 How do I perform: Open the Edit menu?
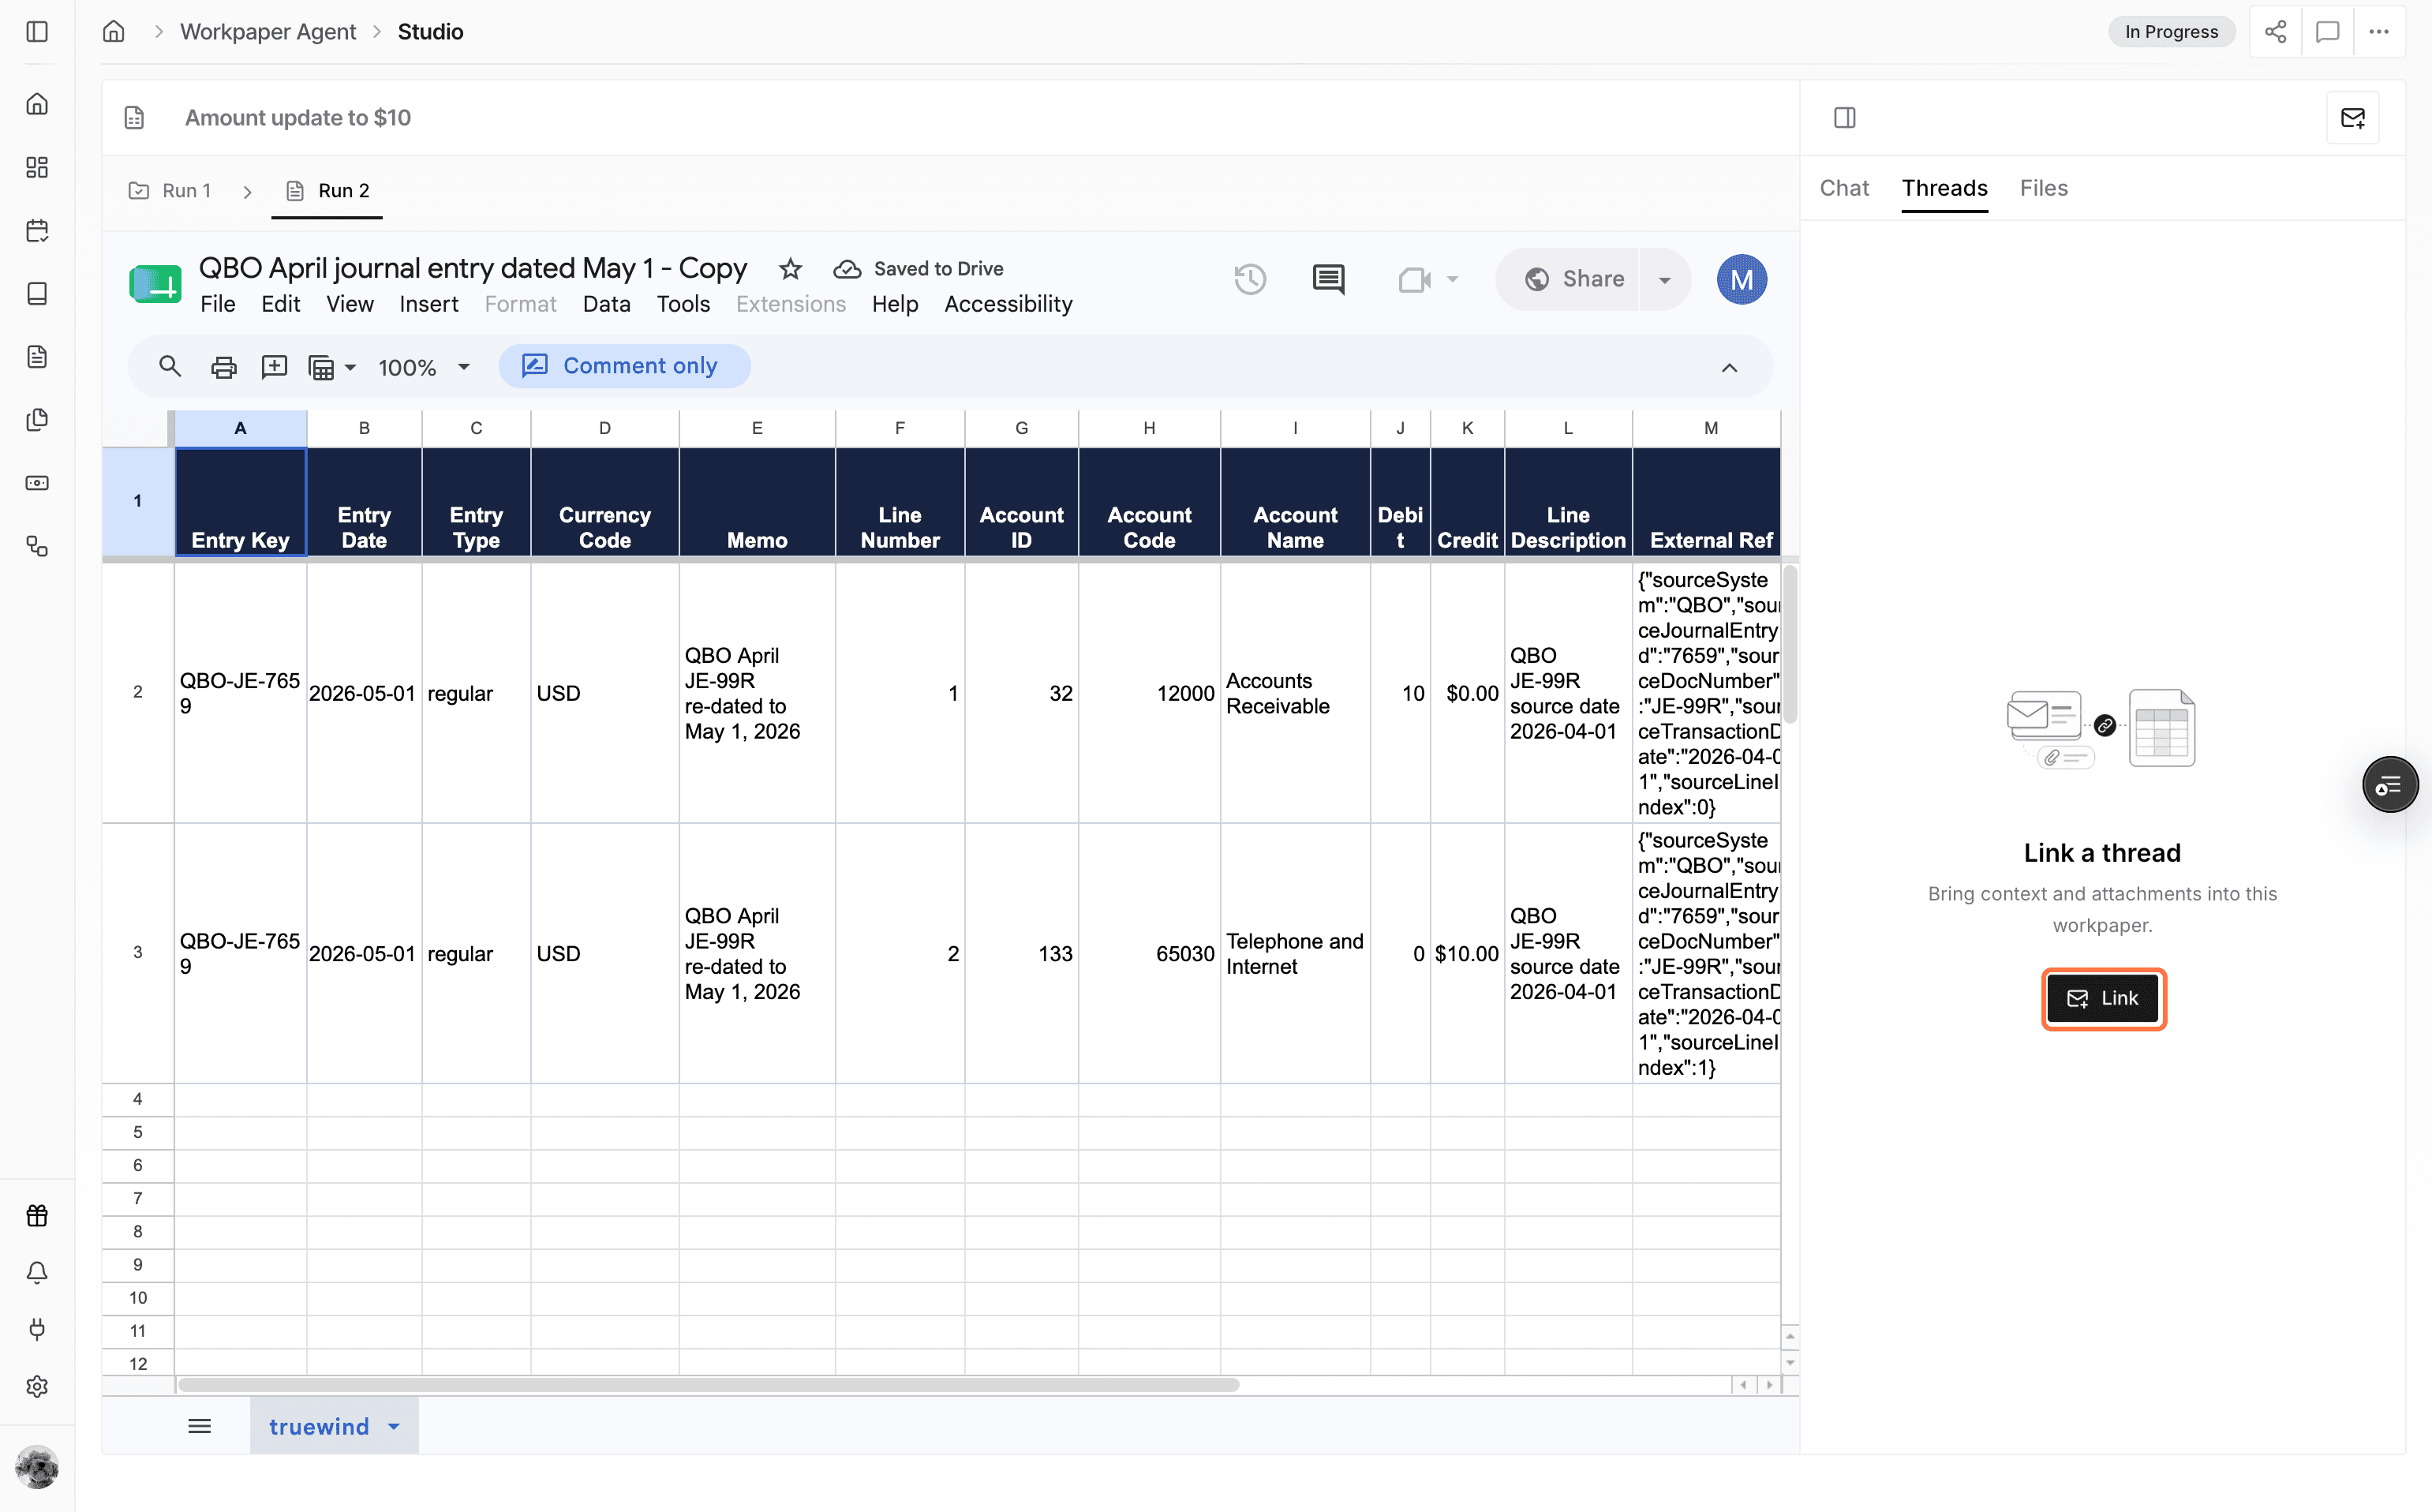[280, 304]
